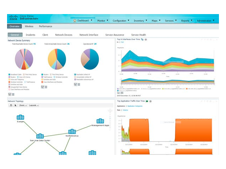Switch to the Incidents tab
The image size is (226, 169).
coord(30,35)
